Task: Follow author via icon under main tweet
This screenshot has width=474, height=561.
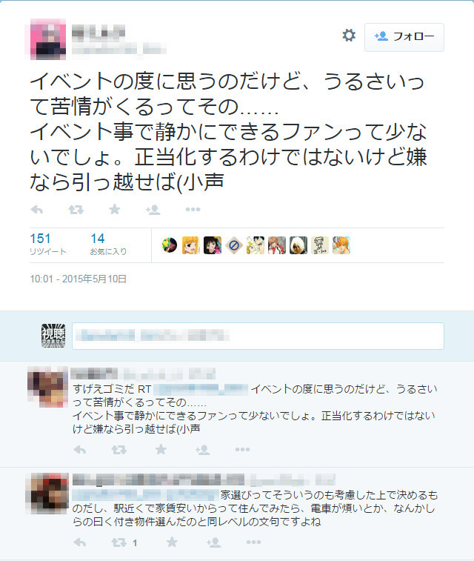Action: click(153, 210)
